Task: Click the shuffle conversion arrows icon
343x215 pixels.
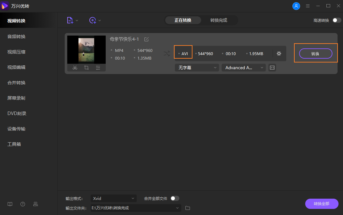Action: (x=167, y=54)
